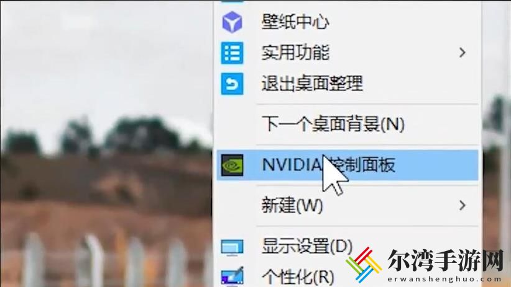Viewport: 511px width, 287px height.
Task: Click the blue list icon beside 实用功能
Action: (232, 53)
